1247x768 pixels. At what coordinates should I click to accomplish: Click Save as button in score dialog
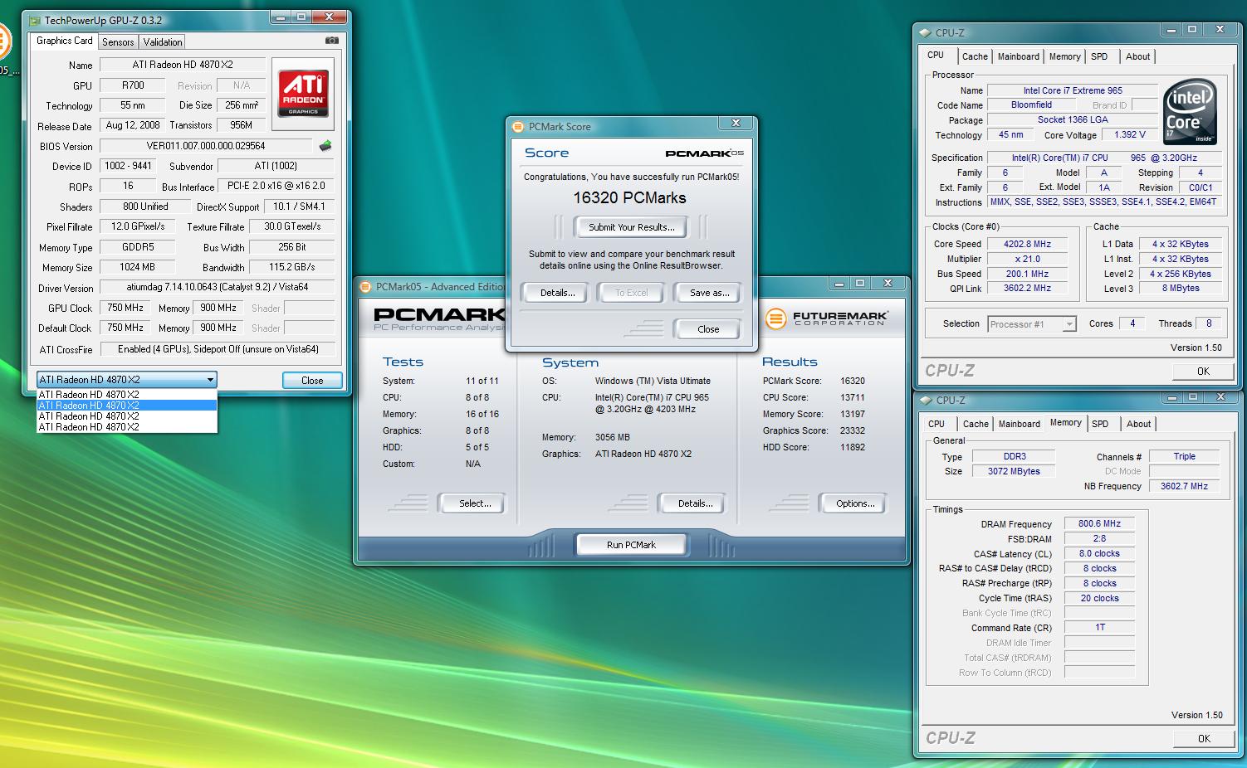[709, 293]
